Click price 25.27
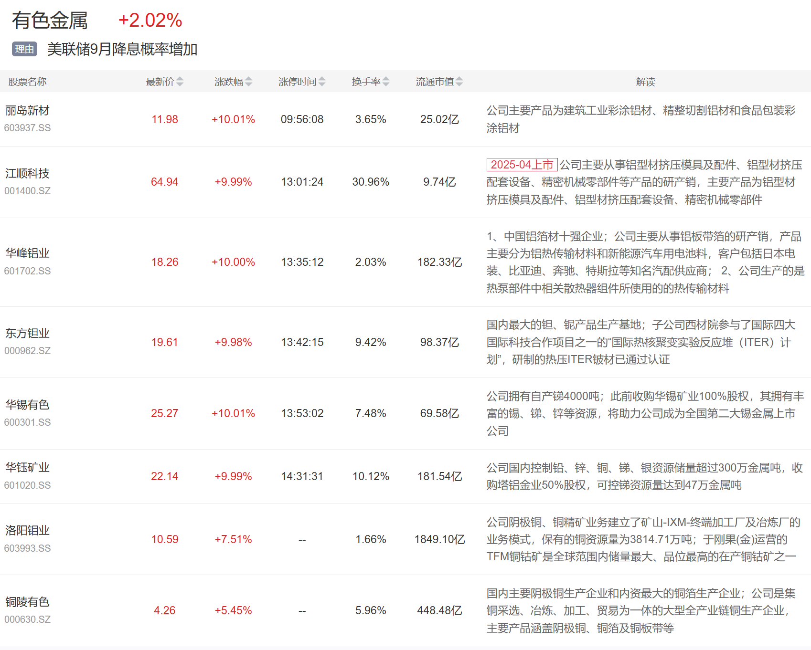Viewport: 811px width, 650px height. click(x=165, y=413)
